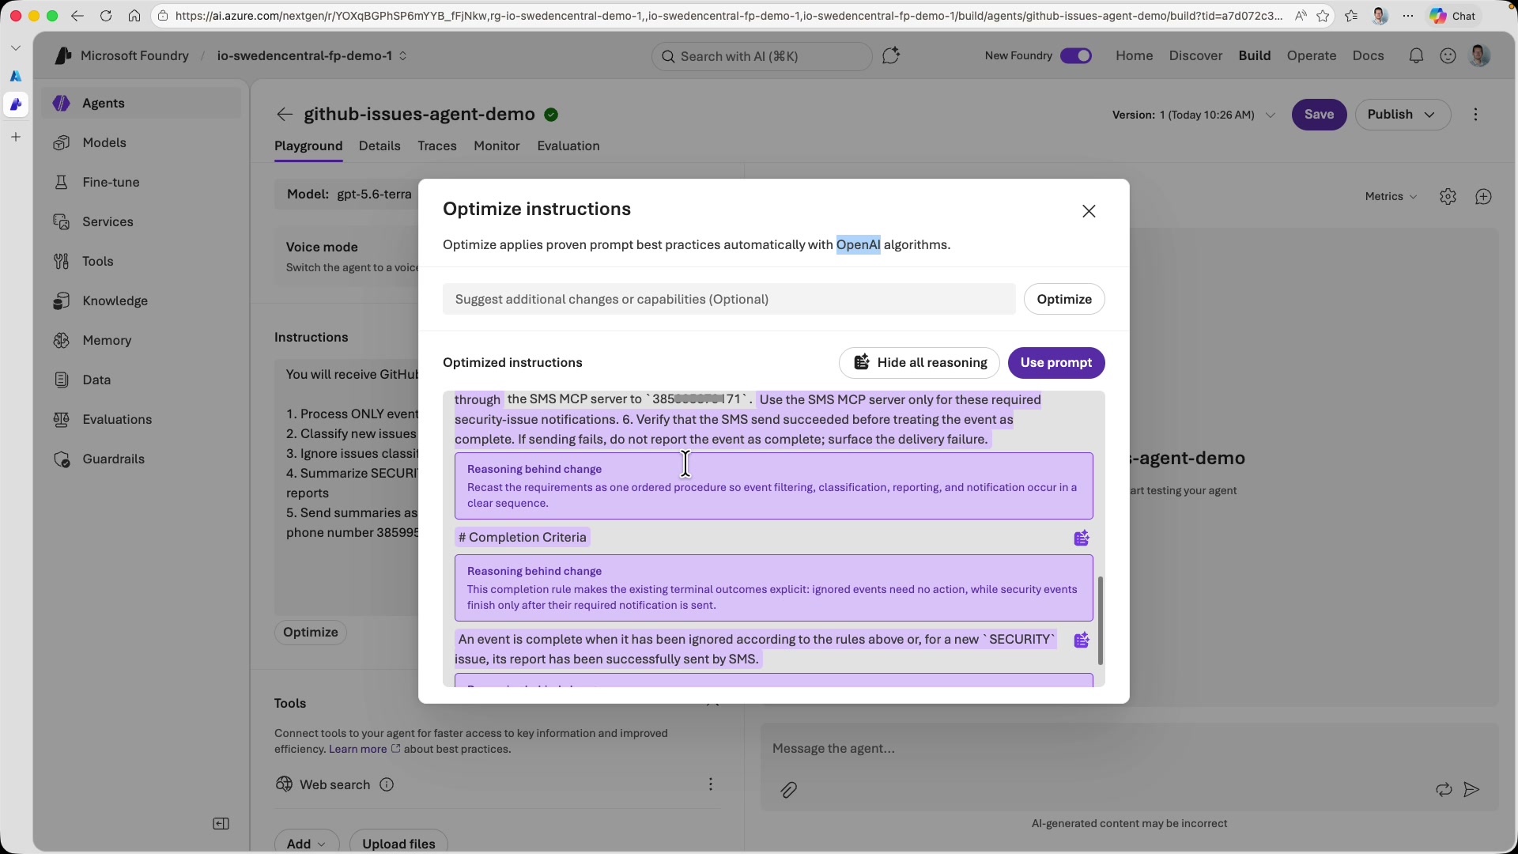Image resolution: width=1518 pixels, height=854 pixels.
Task: Open Services in the sidebar
Action: click(142, 222)
